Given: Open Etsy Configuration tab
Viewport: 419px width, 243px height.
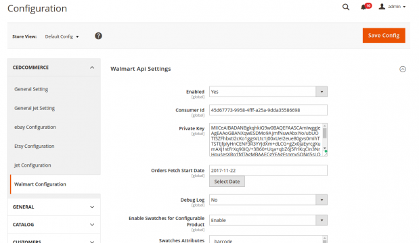Looking at the screenshot, I should pyautogui.click(x=35, y=146).
